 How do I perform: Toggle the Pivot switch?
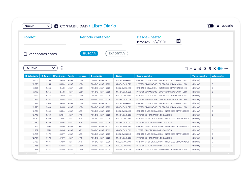click(x=220, y=69)
